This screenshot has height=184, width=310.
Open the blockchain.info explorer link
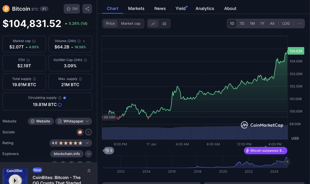click(x=67, y=154)
